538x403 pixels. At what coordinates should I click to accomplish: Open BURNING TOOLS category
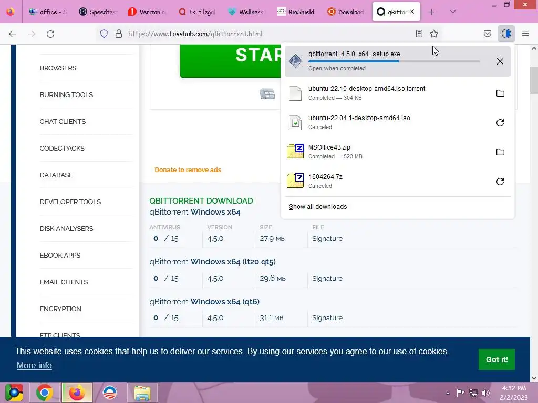pyautogui.click(x=66, y=94)
